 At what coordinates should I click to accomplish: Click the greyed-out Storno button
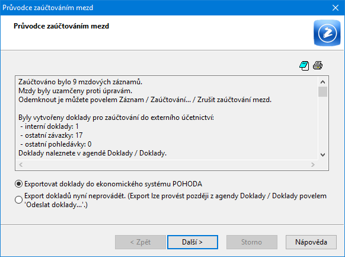click(x=252, y=242)
